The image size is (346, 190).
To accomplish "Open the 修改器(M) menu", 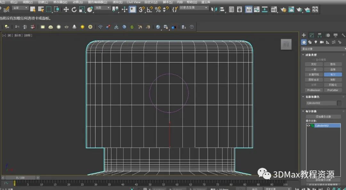I will tap(60, 2).
